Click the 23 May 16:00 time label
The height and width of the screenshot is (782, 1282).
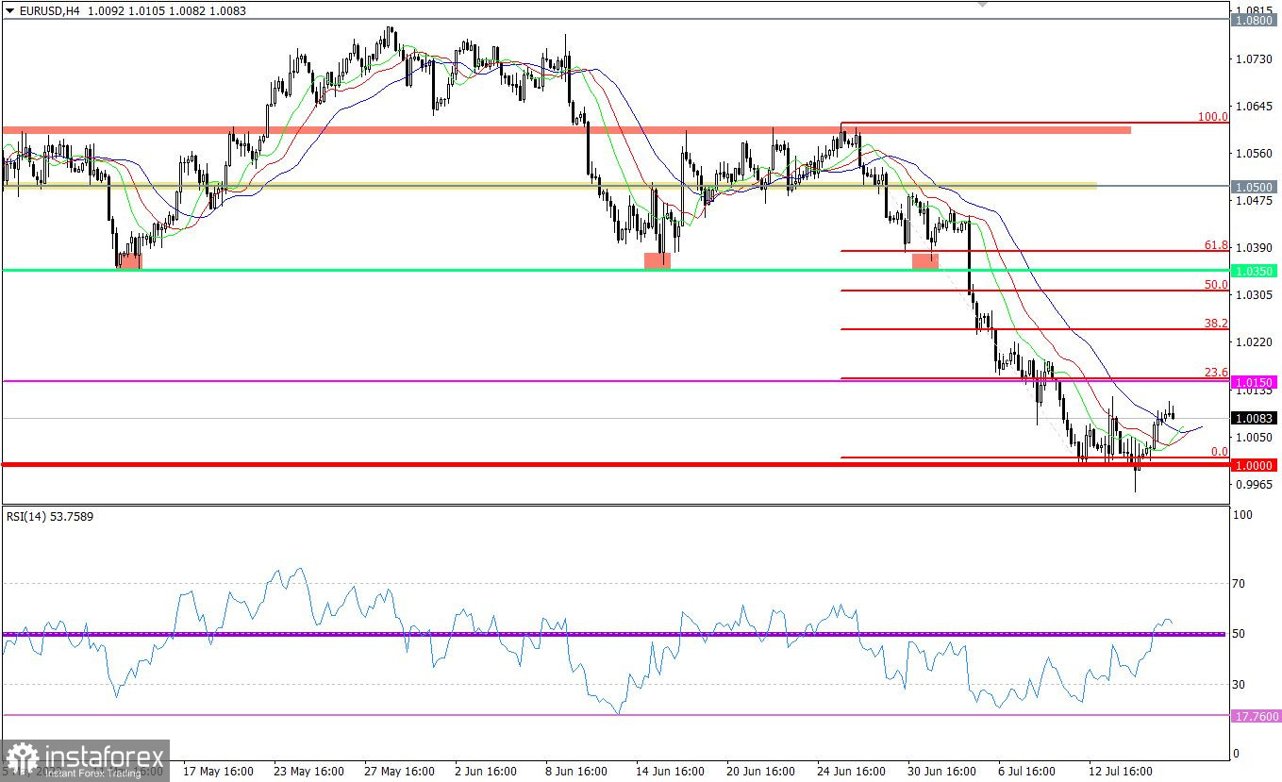[308, 771]
